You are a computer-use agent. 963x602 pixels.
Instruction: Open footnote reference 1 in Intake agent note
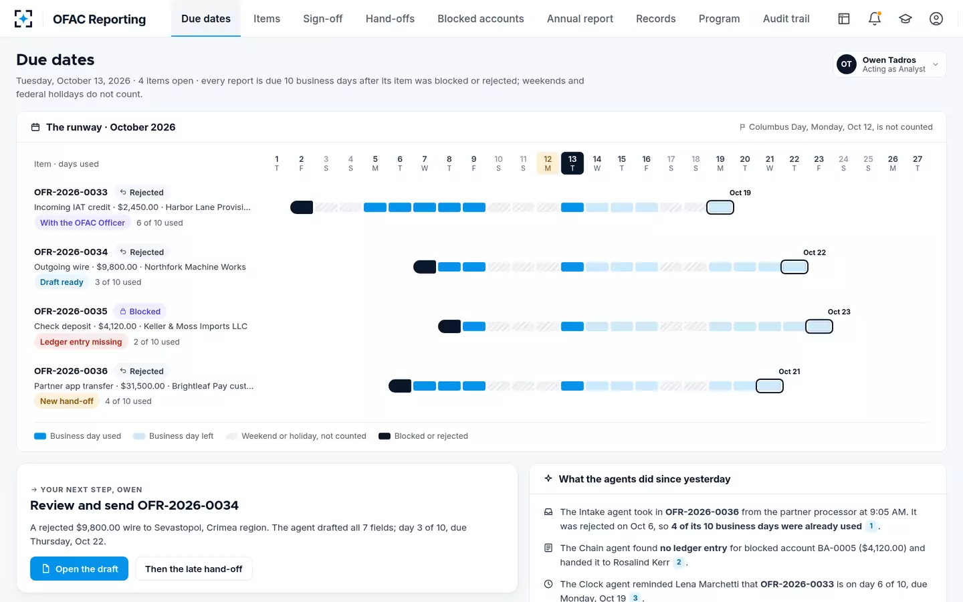(871, 526)
